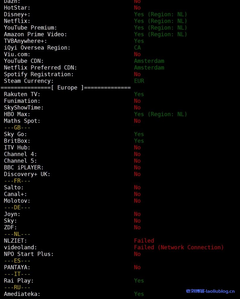Click the YouTube Premium label
240x299 pixels.
(30, 28)
